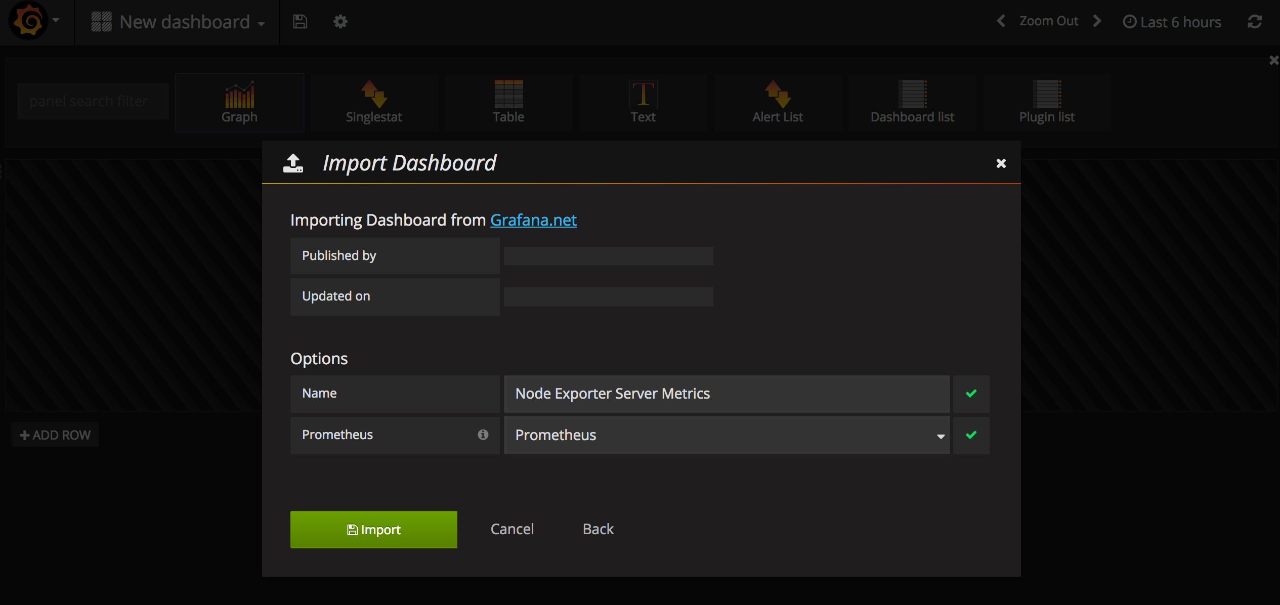This screenshot has height=605, width=1280.
Task: Close the Import Dashboard dialog
Action: (1001, 163)
